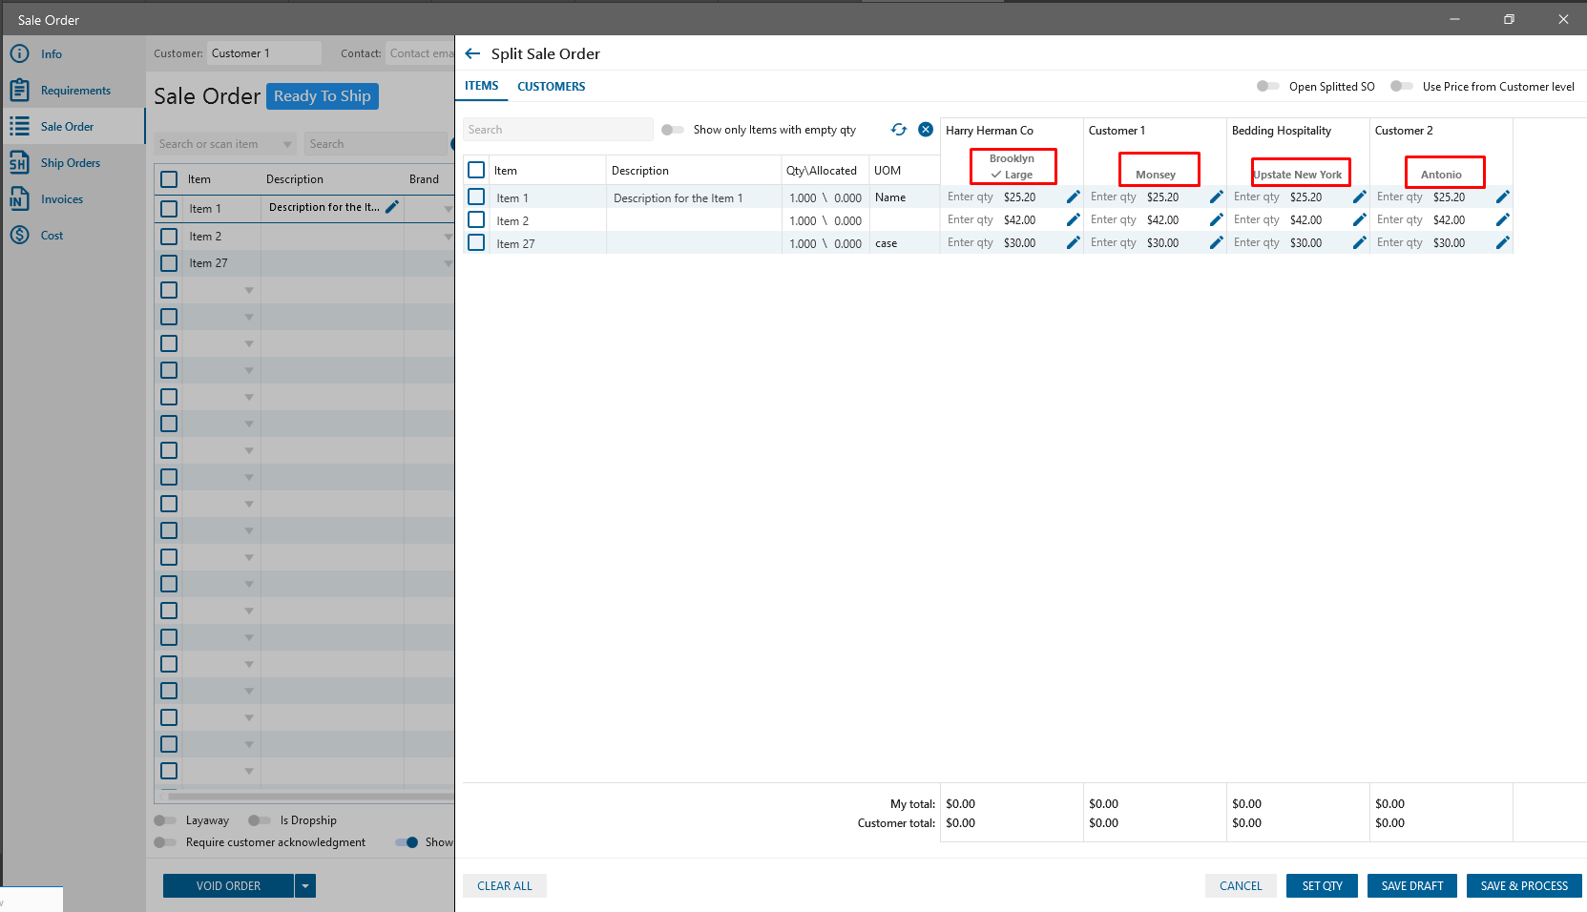Screen dimensions: 1587x912
Task: Check the Item 27 checkbox in split grid
Action: pyautogui.click(x=476, y=242)
